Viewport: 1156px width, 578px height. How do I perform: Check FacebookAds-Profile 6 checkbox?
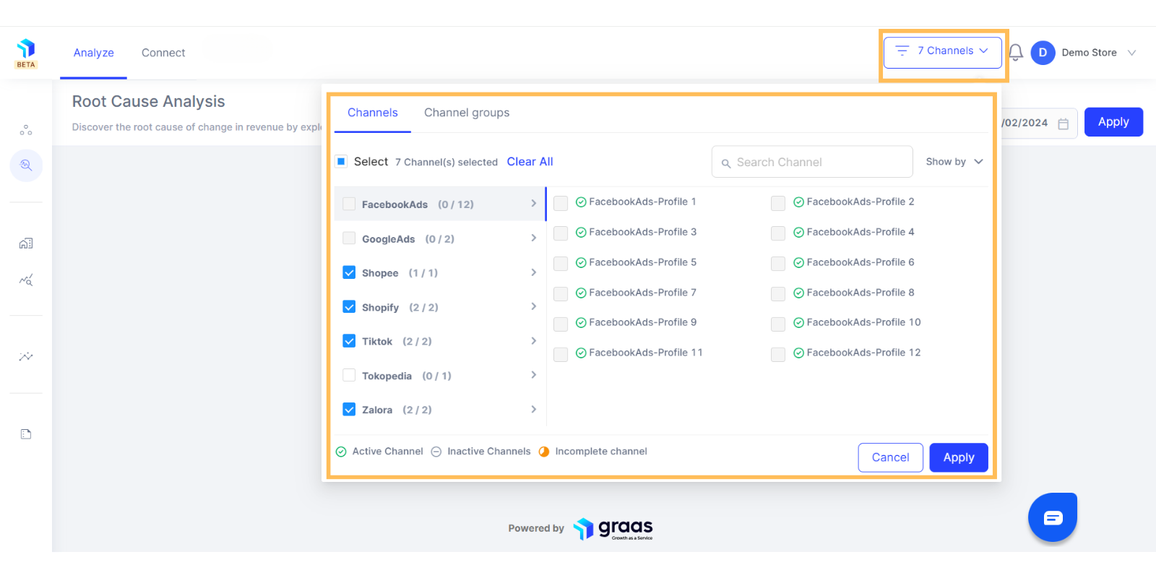[778, 264]
